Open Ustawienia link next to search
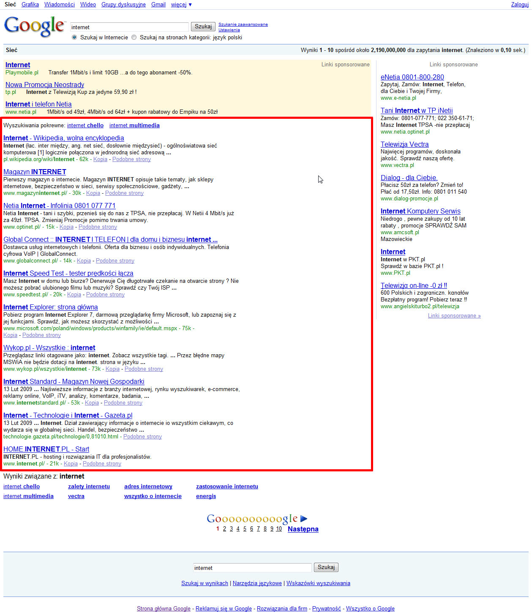The width and height of the screenshot is (532, 613). pyautogui.click(x=229, y=30)
